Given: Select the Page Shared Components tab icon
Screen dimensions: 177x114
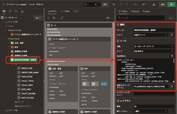Looking at the screenshot, I should 22,11.
